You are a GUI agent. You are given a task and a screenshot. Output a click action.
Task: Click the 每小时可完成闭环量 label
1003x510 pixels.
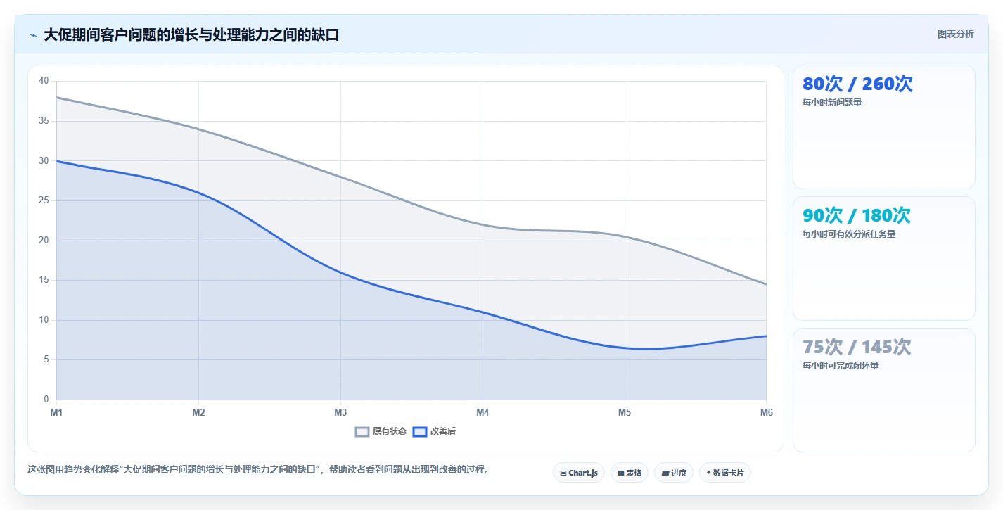point(841,366)
